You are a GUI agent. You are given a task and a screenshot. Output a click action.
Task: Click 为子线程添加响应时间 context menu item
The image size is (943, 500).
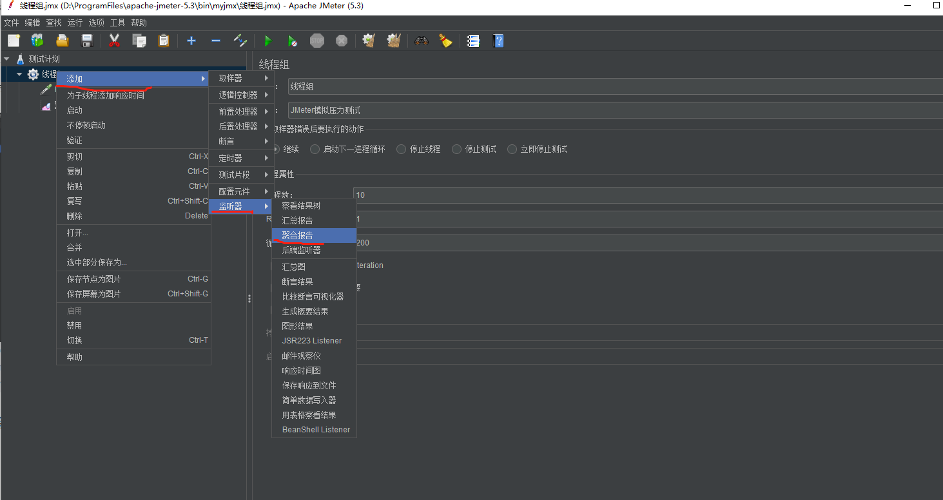point(133,95)
